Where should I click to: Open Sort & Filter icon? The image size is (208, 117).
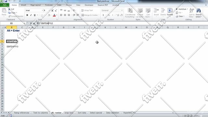coord(192,10)
